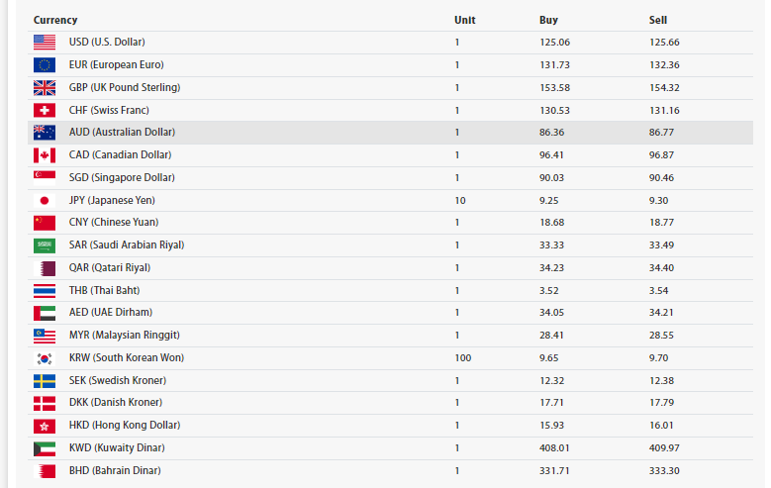Click the Saudi Arabian Riyal flag
Viewport: 771px width, 488px height.
coord(45,245)
